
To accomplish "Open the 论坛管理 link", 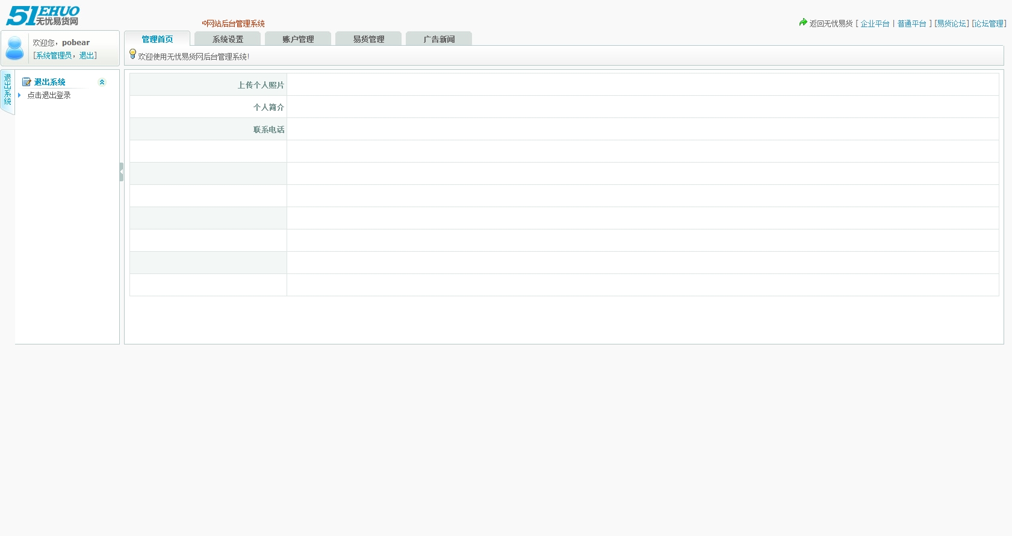I will click(989, 23).
